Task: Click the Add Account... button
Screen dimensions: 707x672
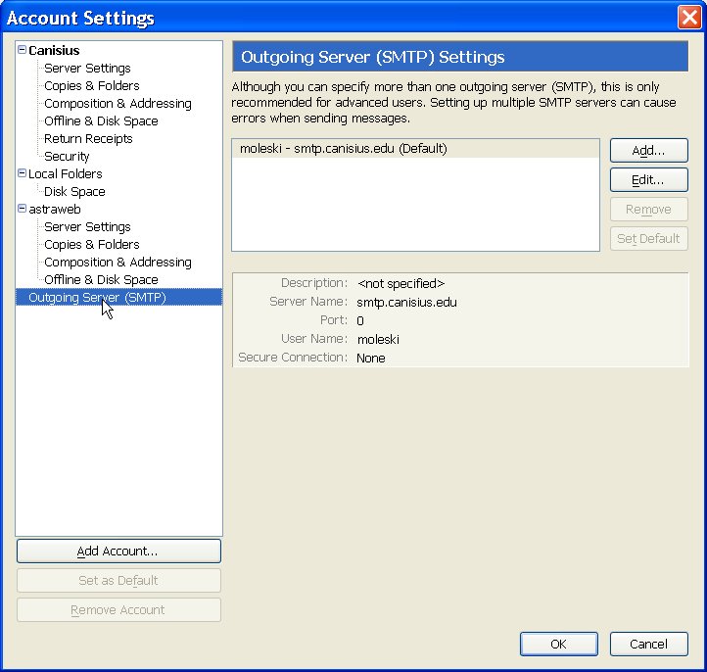Action: [118, 551]
